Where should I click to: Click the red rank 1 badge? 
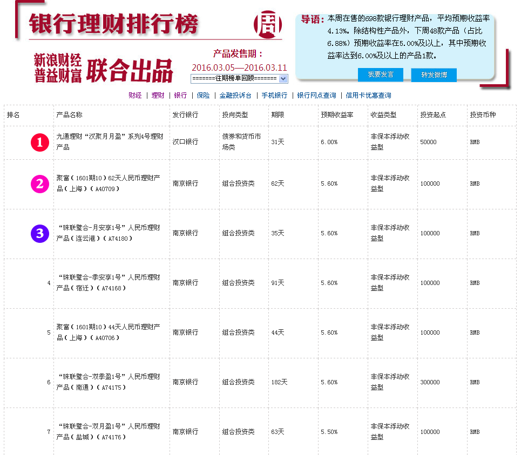pos(39,142)
